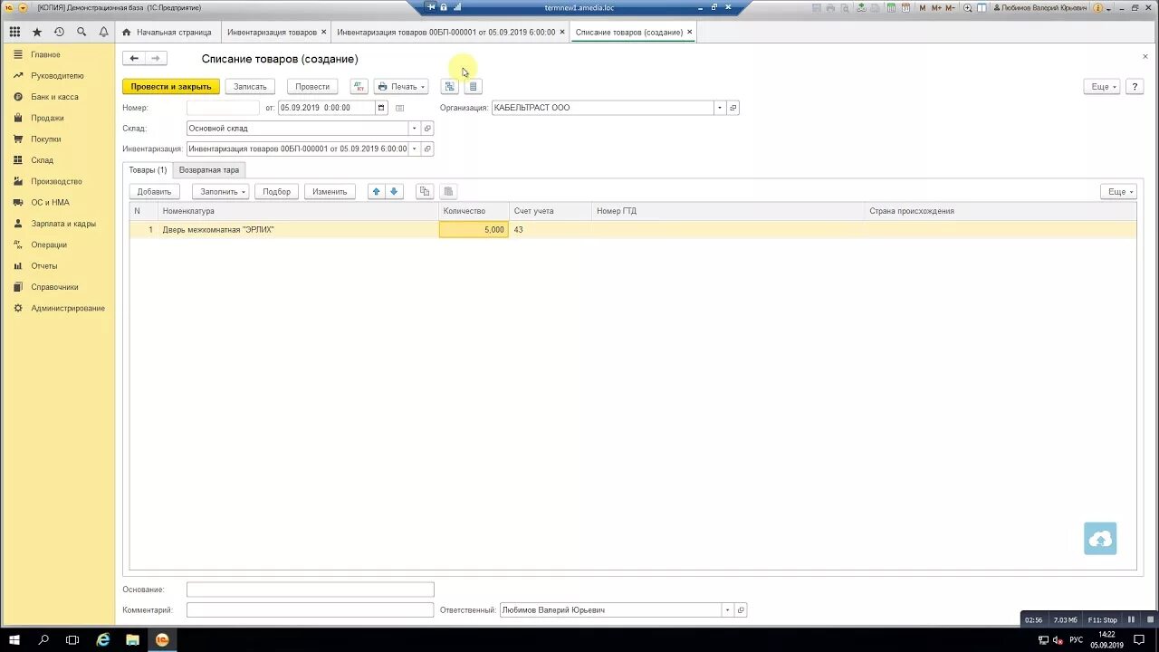This screenshot has height=652, width=1159.
Task: Expand the Склад dropdown list
Action: tap(415, 129)
